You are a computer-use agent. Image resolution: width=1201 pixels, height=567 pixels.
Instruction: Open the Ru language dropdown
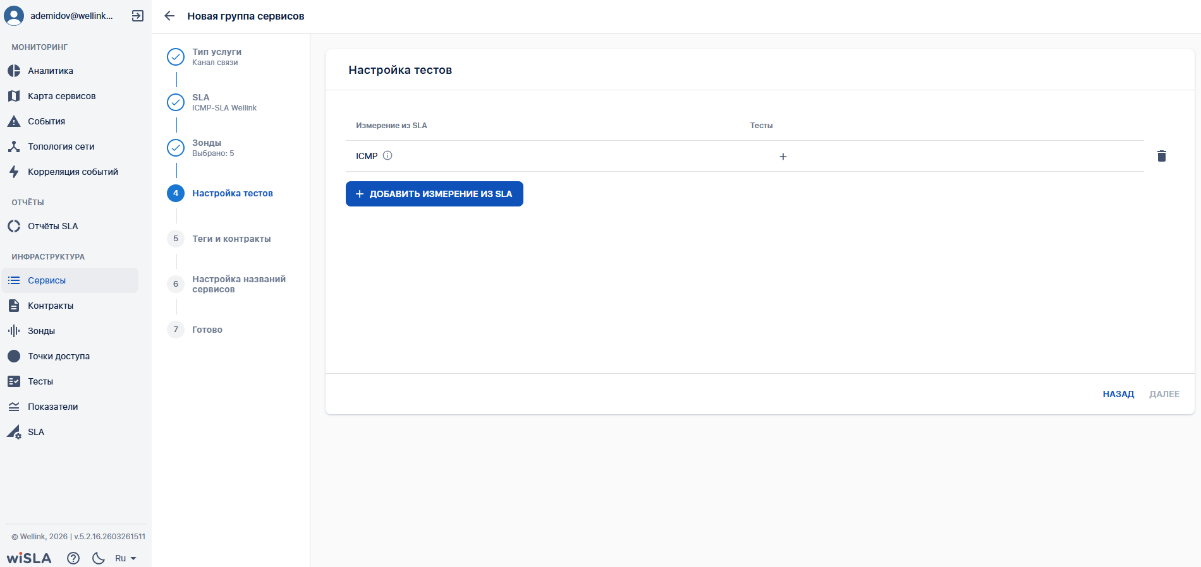coord(126,558)
